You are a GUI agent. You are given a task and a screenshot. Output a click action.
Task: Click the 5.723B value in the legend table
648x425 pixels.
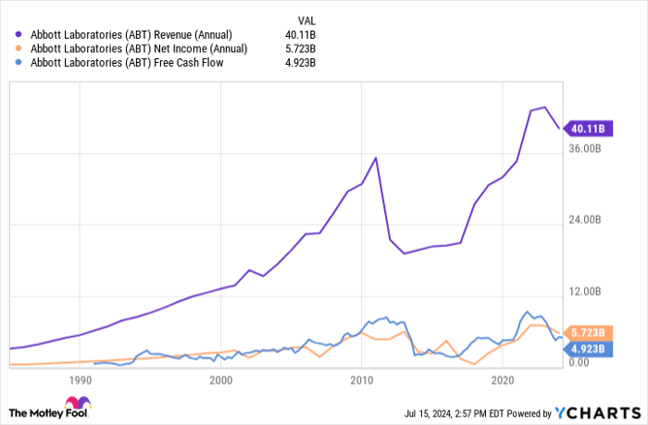301,49
